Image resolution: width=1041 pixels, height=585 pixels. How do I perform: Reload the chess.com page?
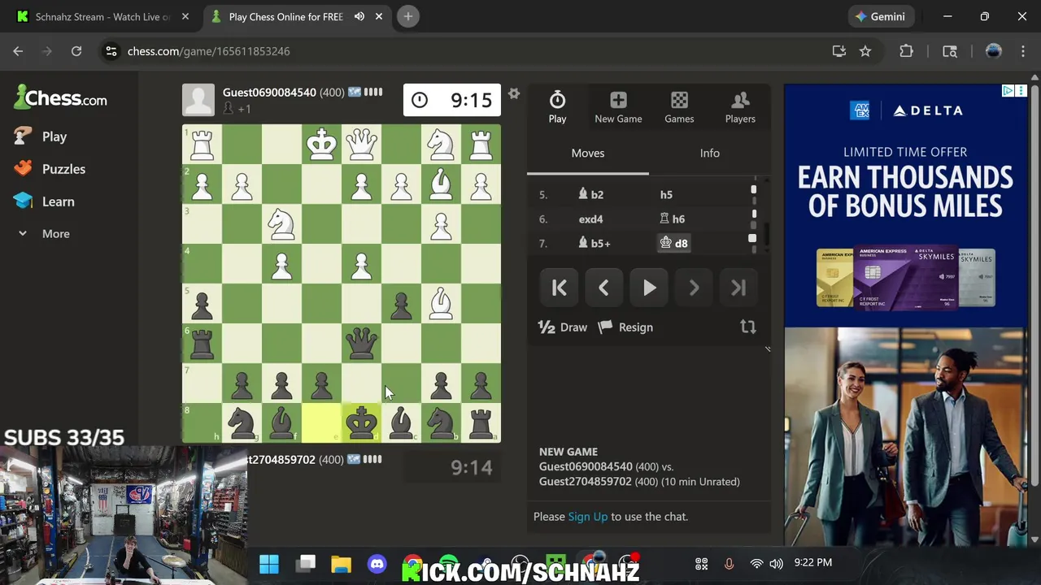click(x=76, y=51)
